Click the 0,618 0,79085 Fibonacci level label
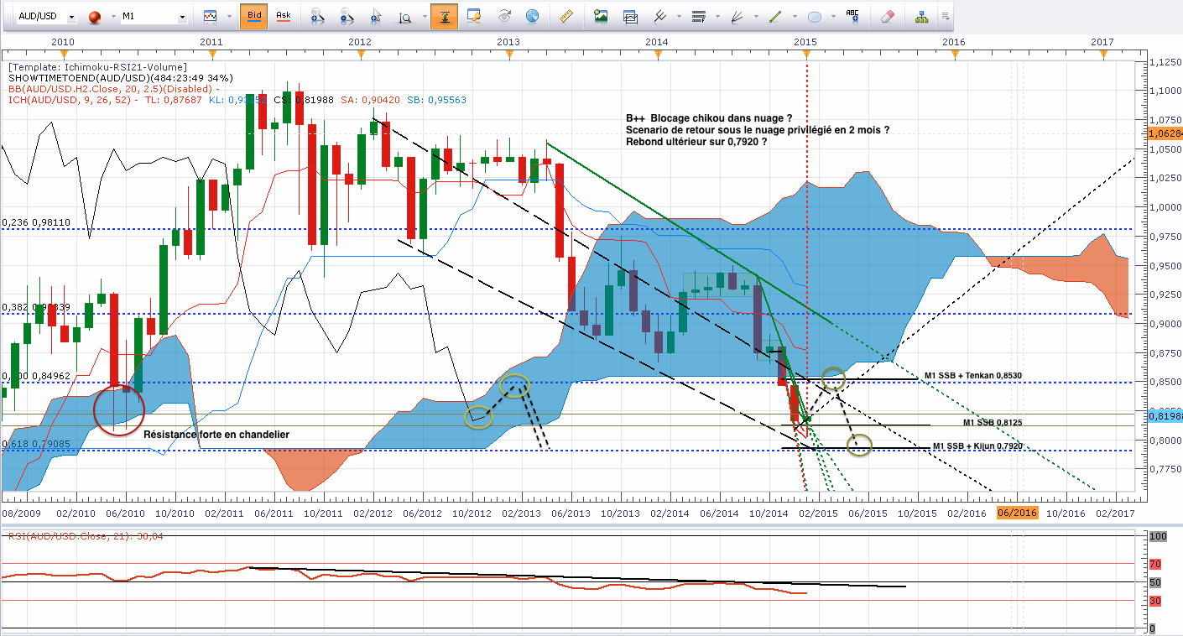This screenshot has width=1183, height=636. click(x=36, y=444)
